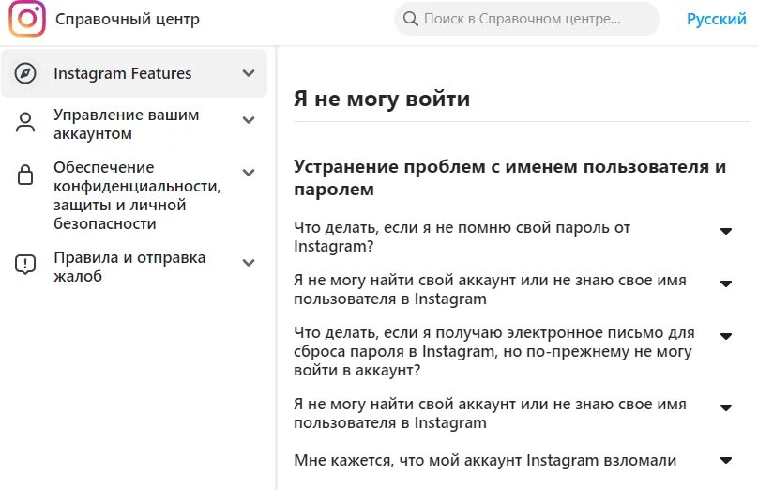Image resolution: width=758 pixels, height=490 pixels.
Task: Open the second 'Я не могу найти свой аккаунт' question, below the password reset email item
Action: tap(490, 413)
